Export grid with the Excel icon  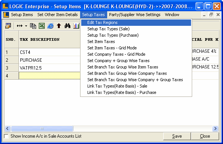[42, 26]
